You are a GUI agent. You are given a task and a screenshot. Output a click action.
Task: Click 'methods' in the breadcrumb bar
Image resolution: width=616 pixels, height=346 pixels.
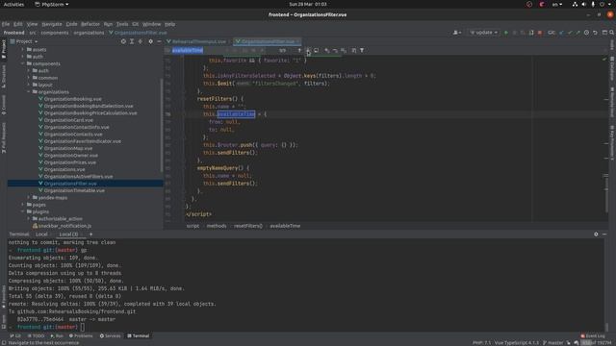pos(217,226)
